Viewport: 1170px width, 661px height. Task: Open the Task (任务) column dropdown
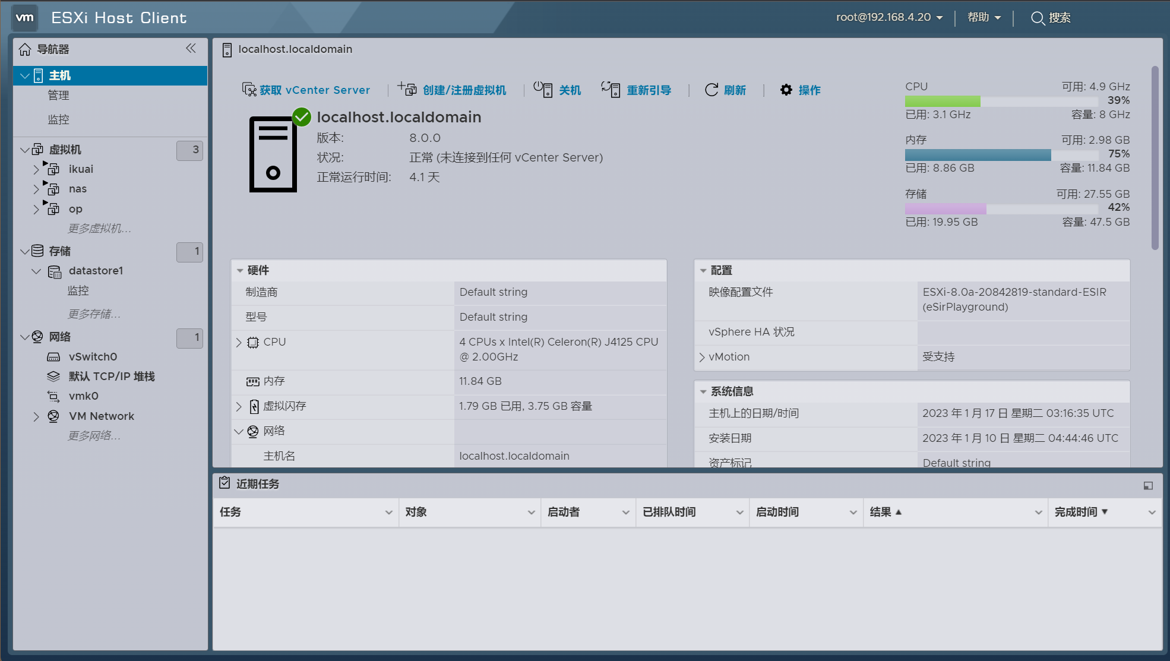click(388, 513)
